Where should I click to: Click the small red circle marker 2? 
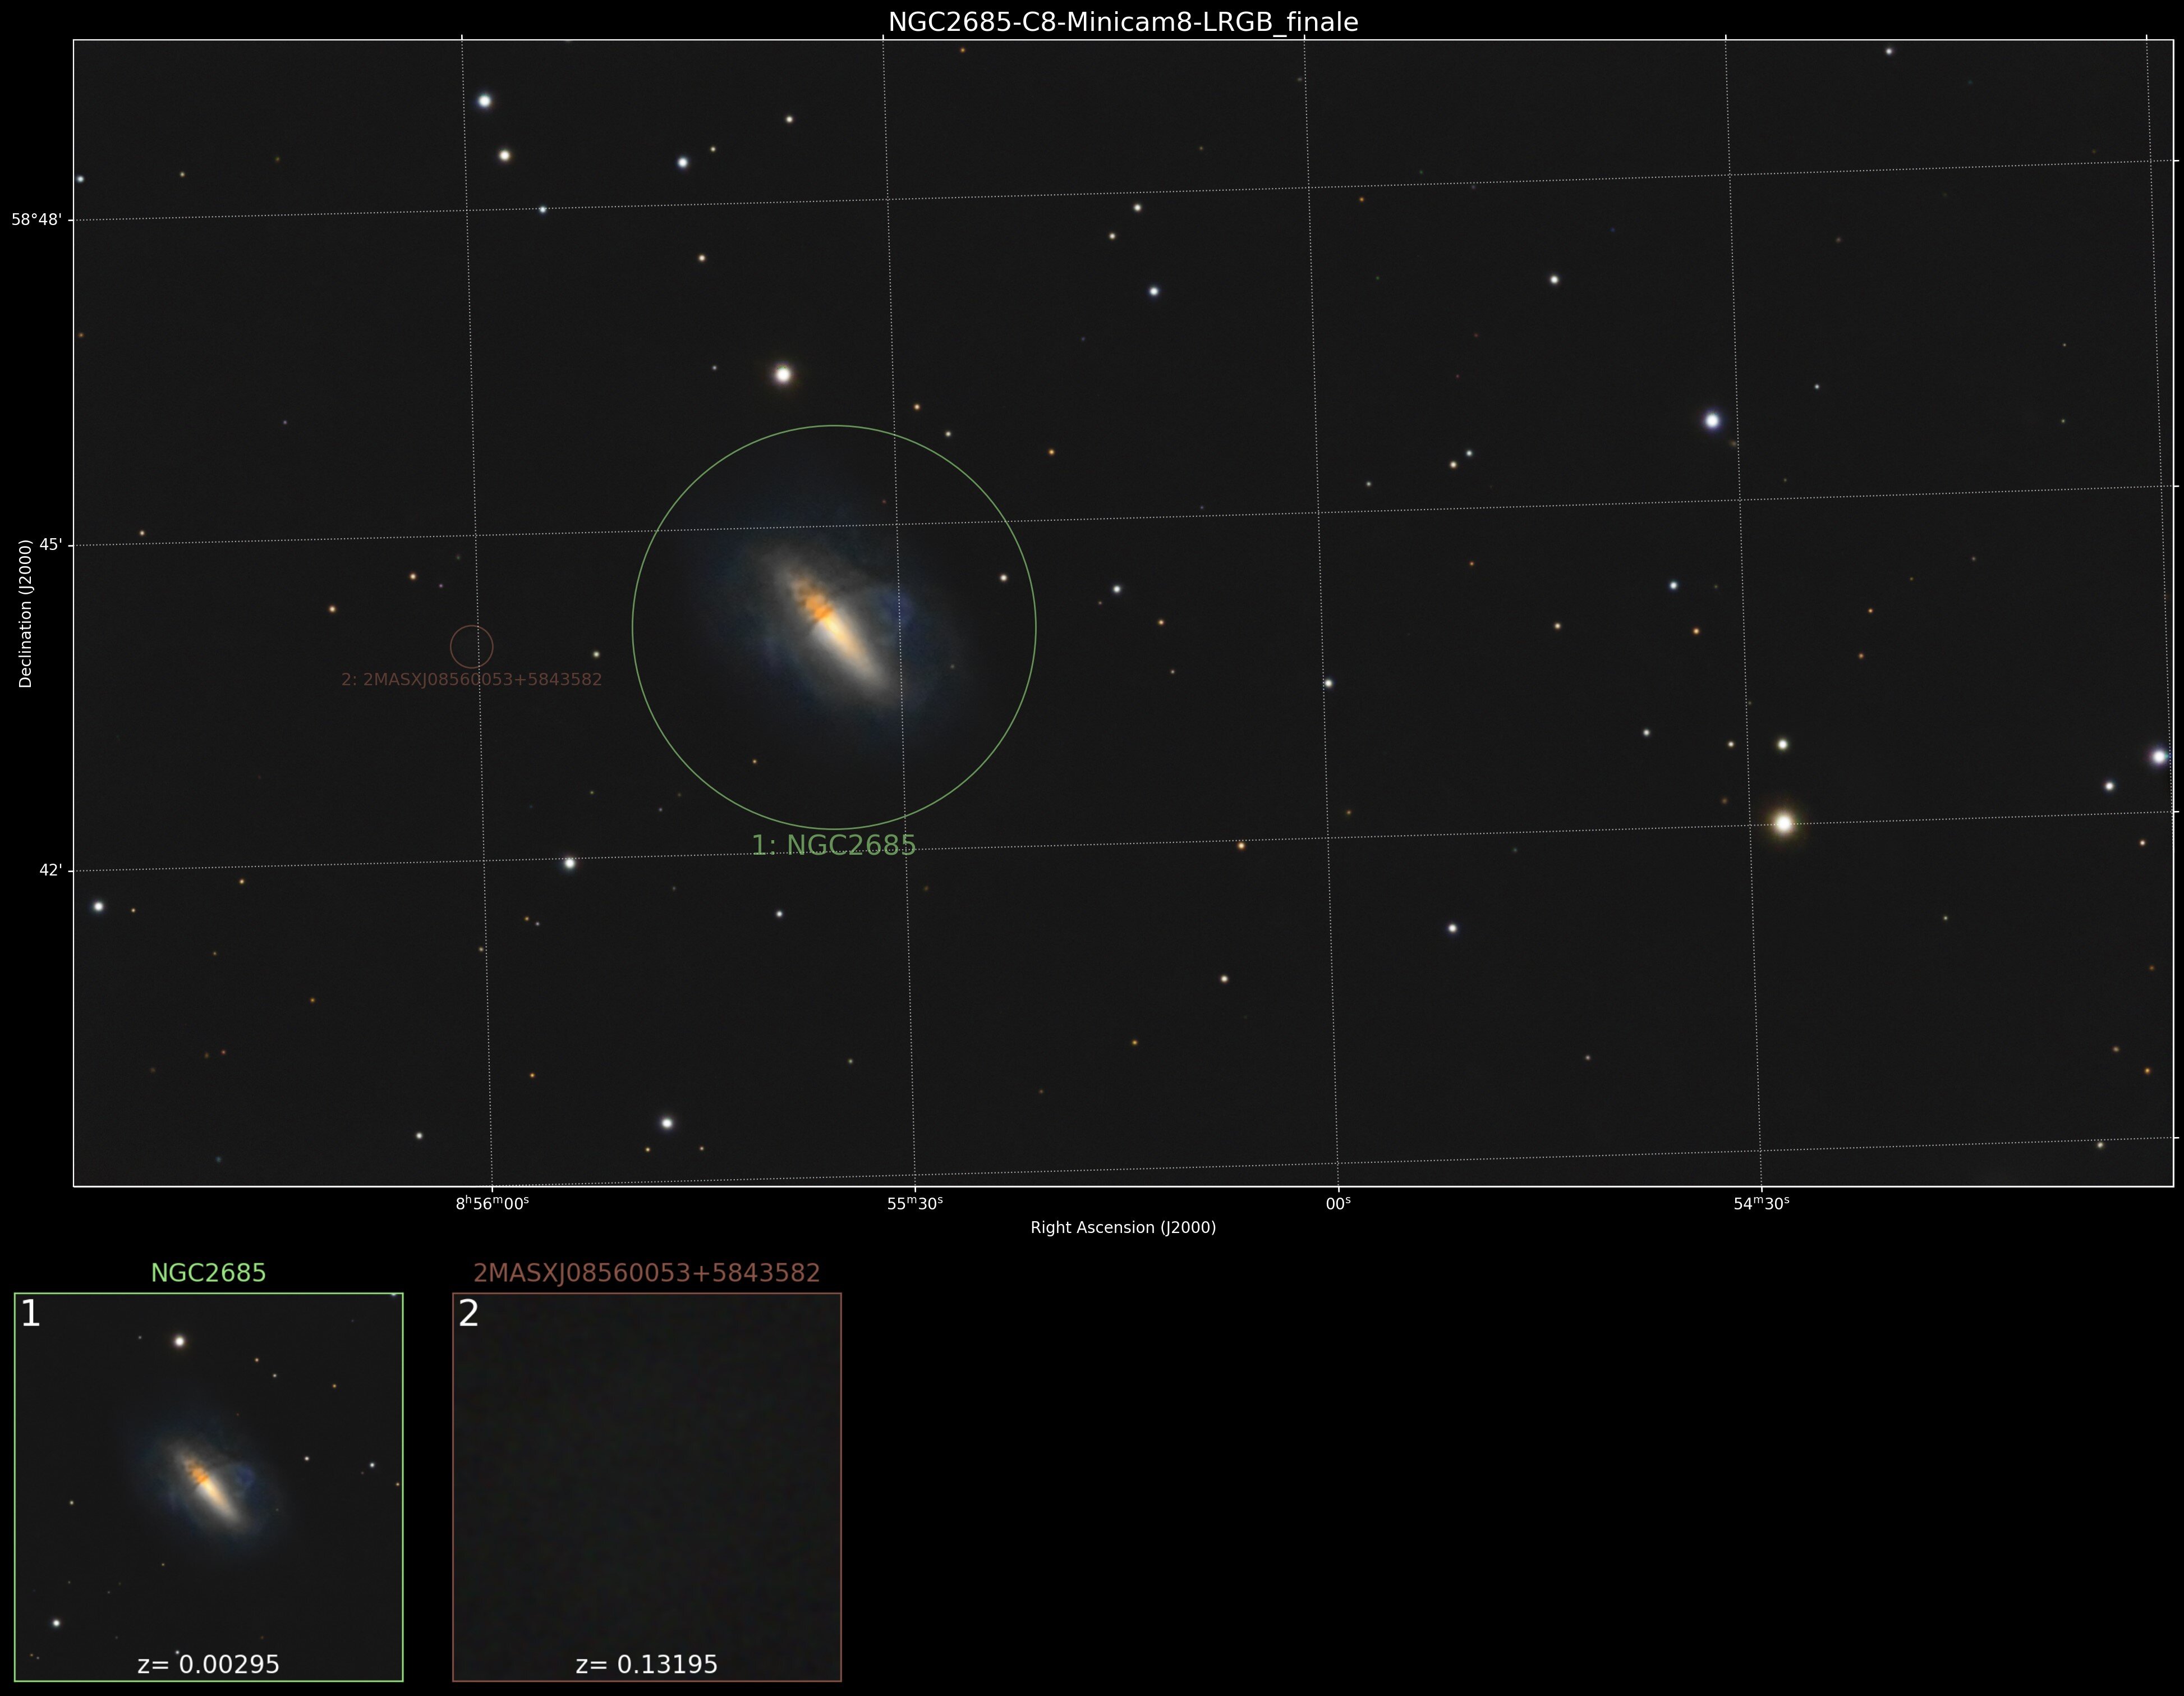coord(471,648)
